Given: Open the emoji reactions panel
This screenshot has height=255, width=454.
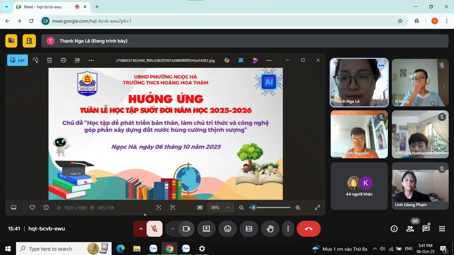Looking at the screenshot, I should 228,229.
